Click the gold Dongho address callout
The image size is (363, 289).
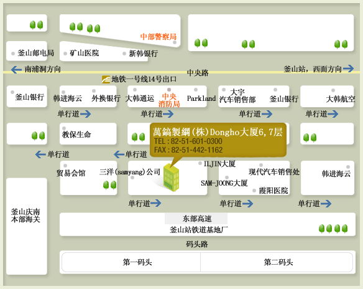[x=218, y=140]
